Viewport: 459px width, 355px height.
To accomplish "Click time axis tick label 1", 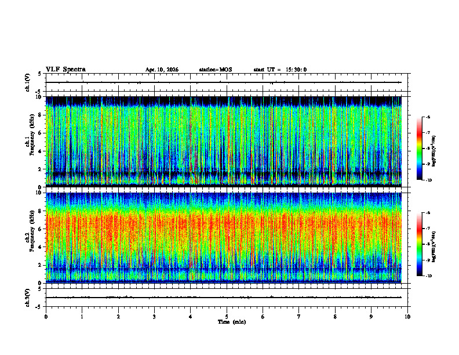I will coord(82,317).
